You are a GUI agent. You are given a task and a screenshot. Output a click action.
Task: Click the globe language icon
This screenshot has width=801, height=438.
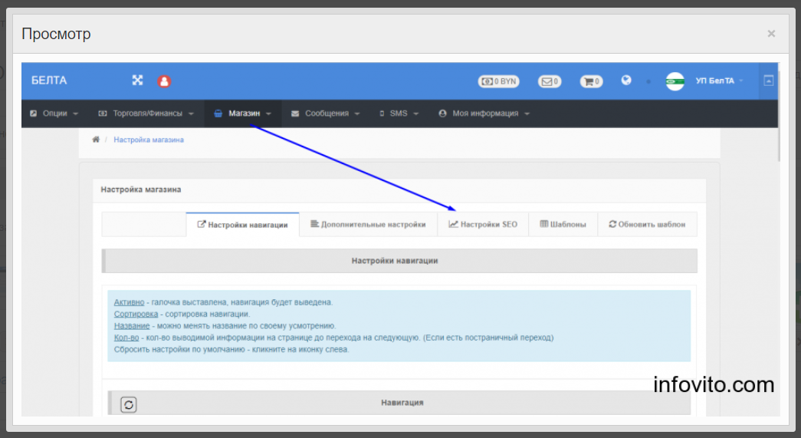click(625, 81)
